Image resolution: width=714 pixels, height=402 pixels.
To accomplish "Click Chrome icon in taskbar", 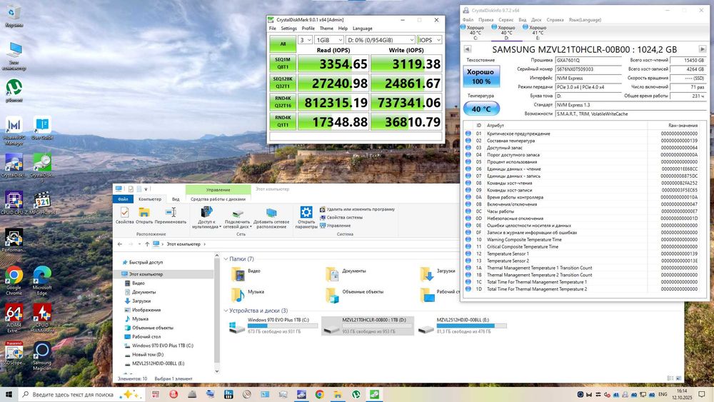I will pyautogui.click(x=320, y=394).
